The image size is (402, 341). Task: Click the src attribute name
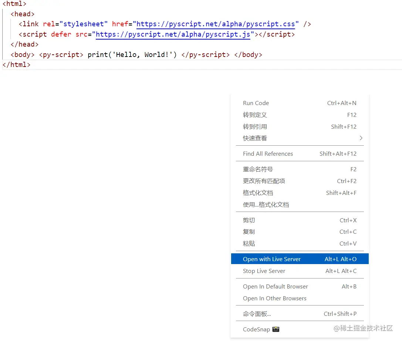tap(81, 34)
